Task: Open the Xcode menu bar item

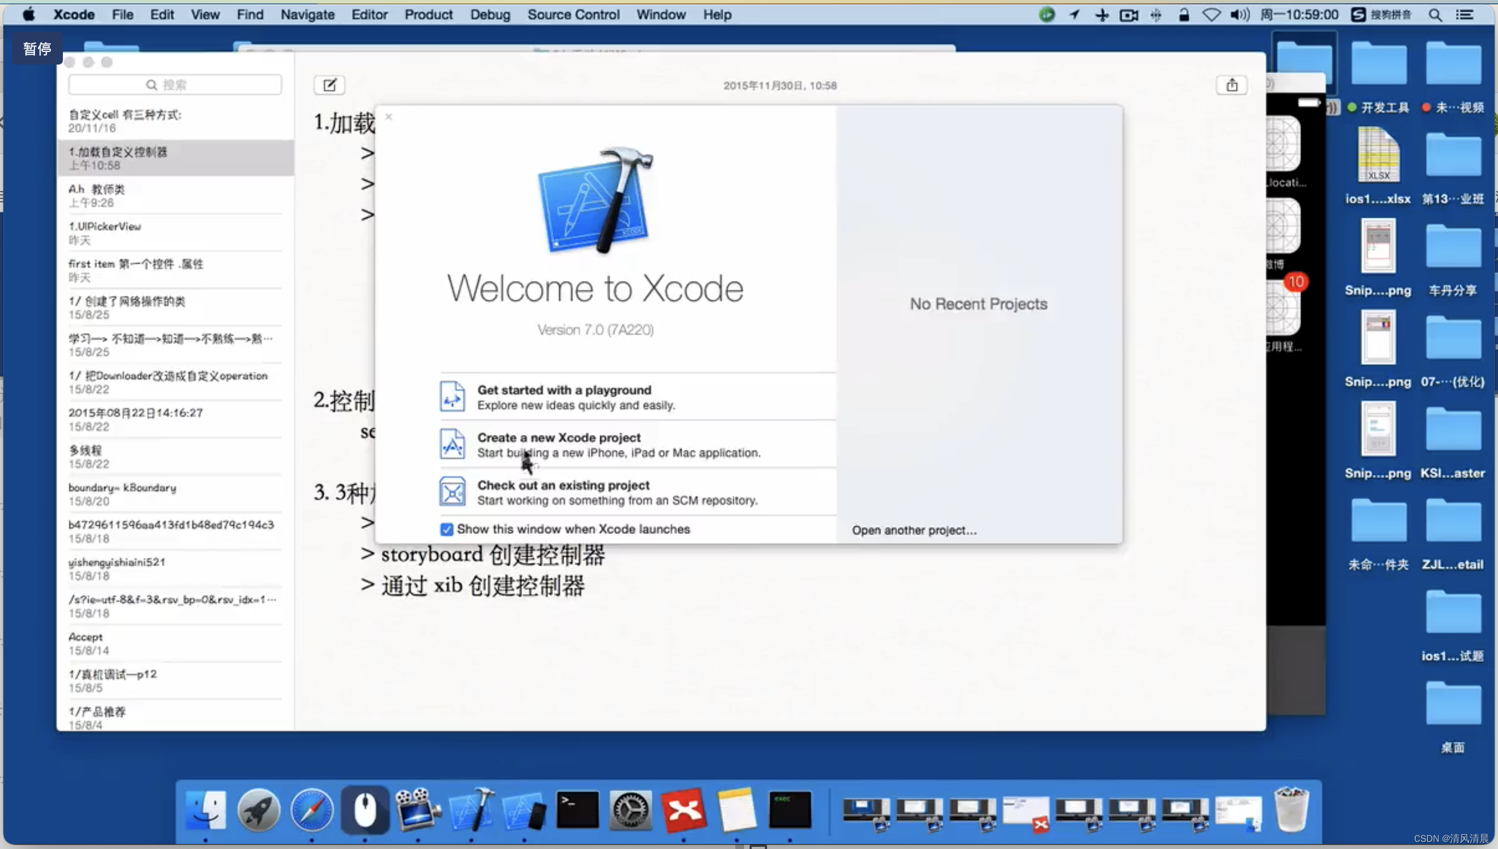Action: coord(74,14)
